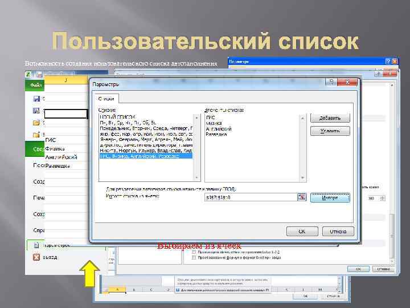Select the highlighted Сведения item in the File menu
Viewport: 410px width, 308px height.
[x=35, y=149]
